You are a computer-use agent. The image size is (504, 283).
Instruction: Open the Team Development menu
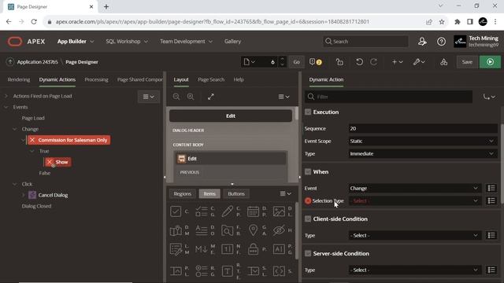[x=186, y=42]
